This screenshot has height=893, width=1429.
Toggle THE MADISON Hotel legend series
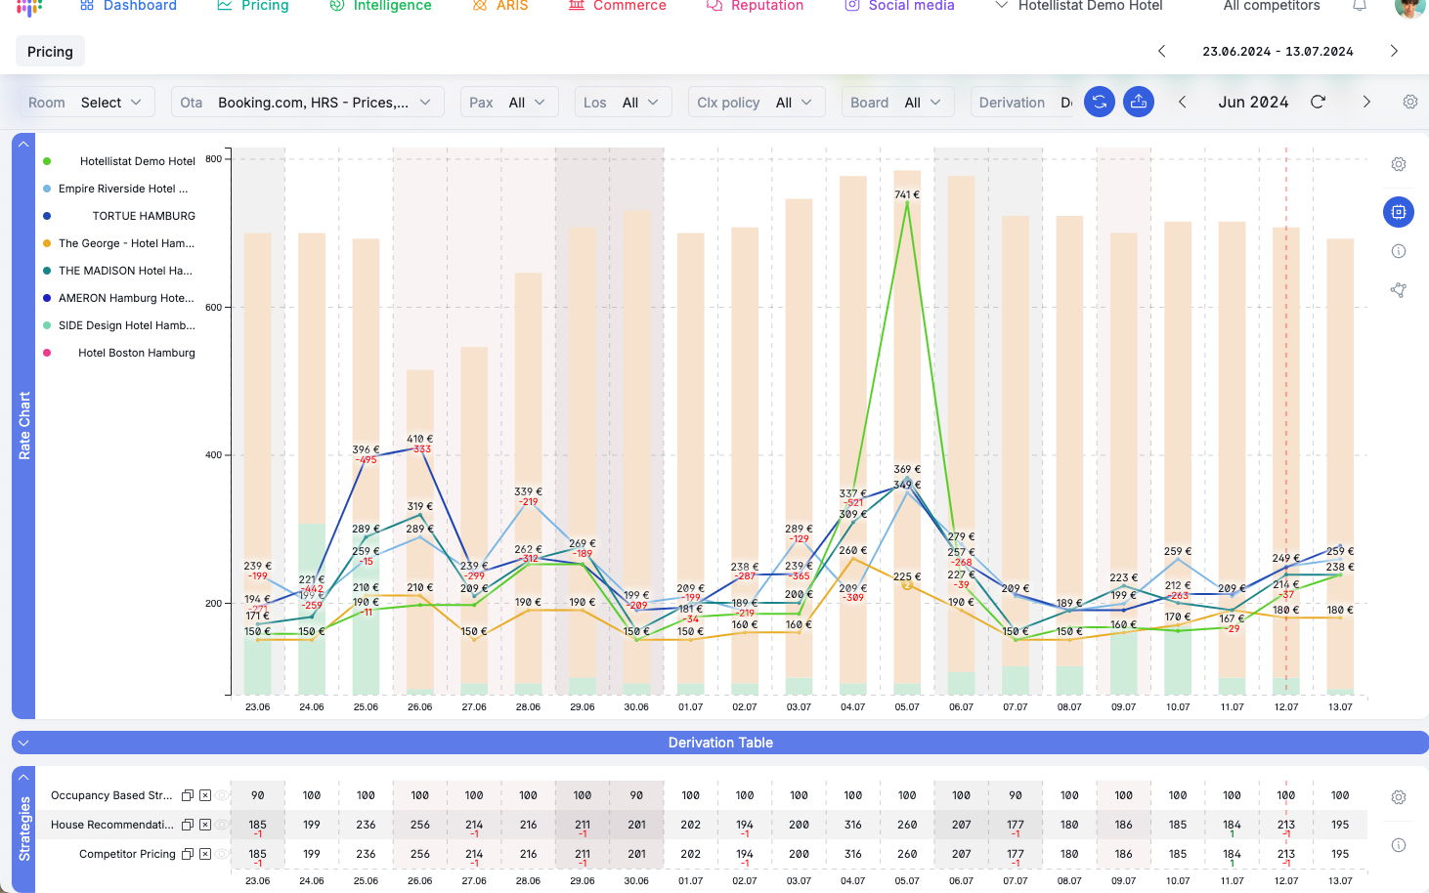(x=118, y=271)
